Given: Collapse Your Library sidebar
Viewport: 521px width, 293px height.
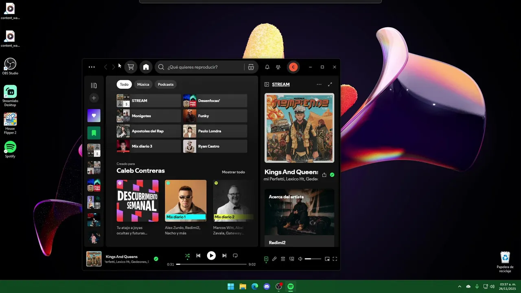Looking at the screenshot, I should pyautogui.click(x=94, y=85).
